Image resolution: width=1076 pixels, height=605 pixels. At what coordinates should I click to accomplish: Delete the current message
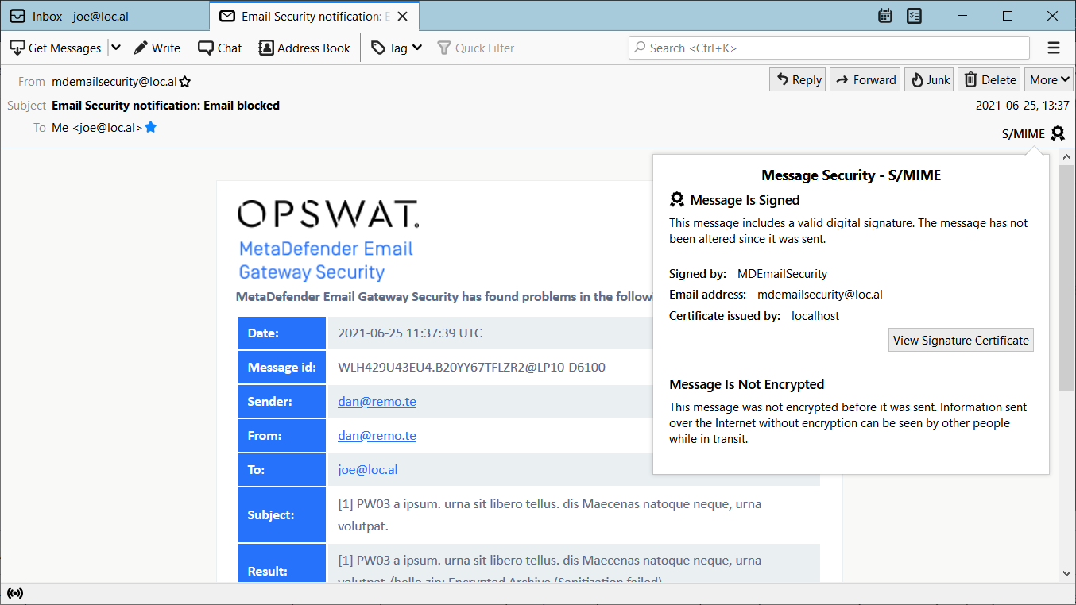pyautogui.click(x=989, y=79)
